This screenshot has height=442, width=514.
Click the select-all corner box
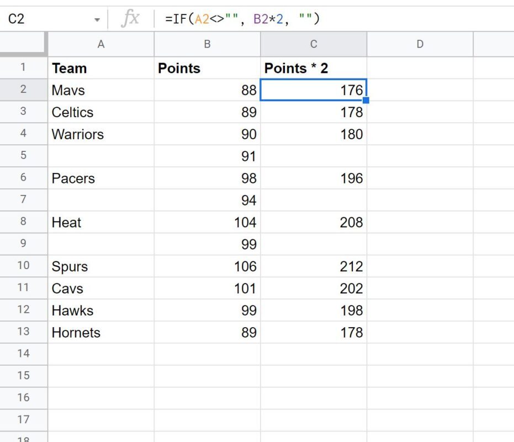point(23,43)
